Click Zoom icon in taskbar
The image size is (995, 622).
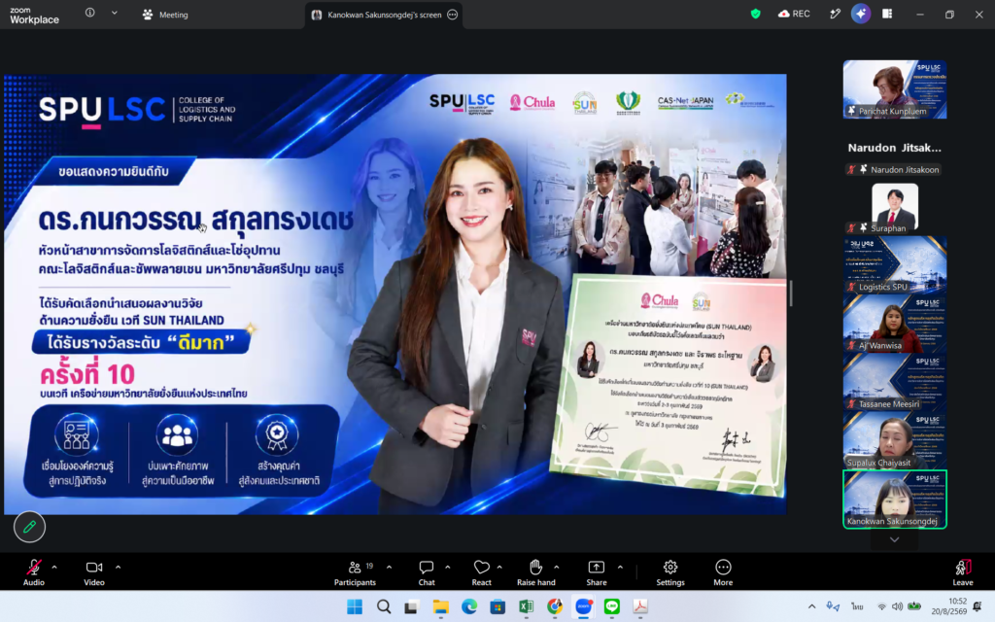click(583, 606)
